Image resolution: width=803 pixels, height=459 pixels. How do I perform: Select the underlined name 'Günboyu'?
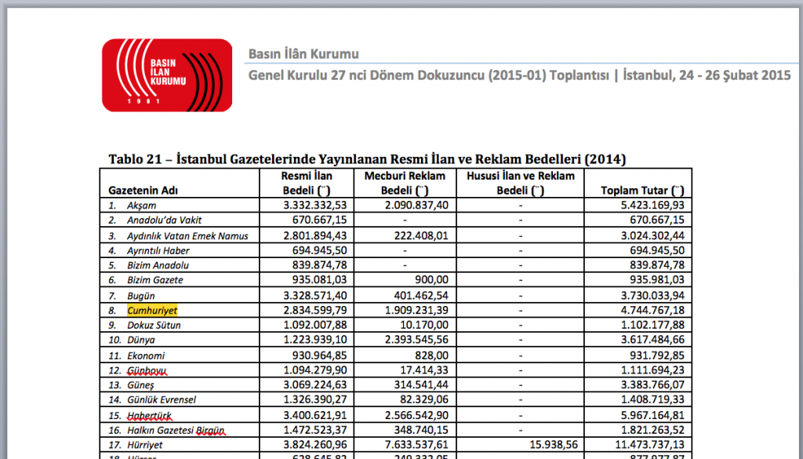[147, 370]
